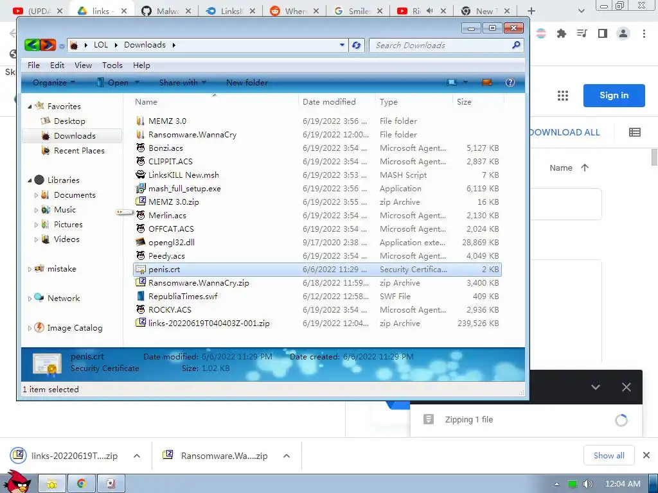The width and height of the screenshot is (658, 493).
Task: Dismiss the Zipping notification with X
Action: 626,387
